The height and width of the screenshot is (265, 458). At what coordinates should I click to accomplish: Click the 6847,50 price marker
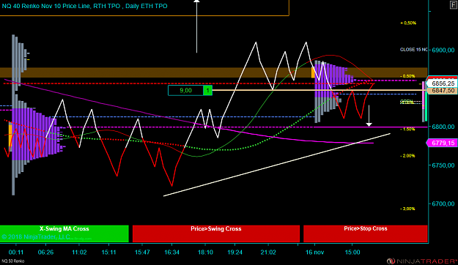[x=442, y=91]
